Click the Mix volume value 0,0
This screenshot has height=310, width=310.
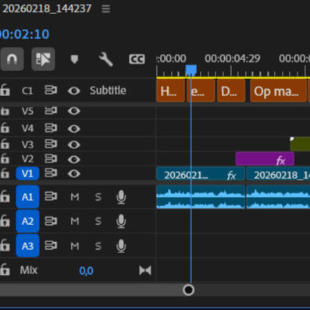tap(86, 271)
